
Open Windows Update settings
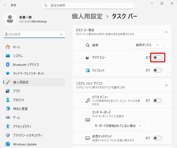tap(34, 144)
